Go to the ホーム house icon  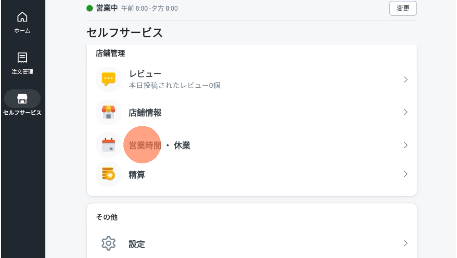(x=22, y=17)
